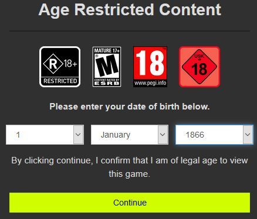Click the USK 18 rating icon
The width and height of the screenshot is (257, 219).
[199, 67]
